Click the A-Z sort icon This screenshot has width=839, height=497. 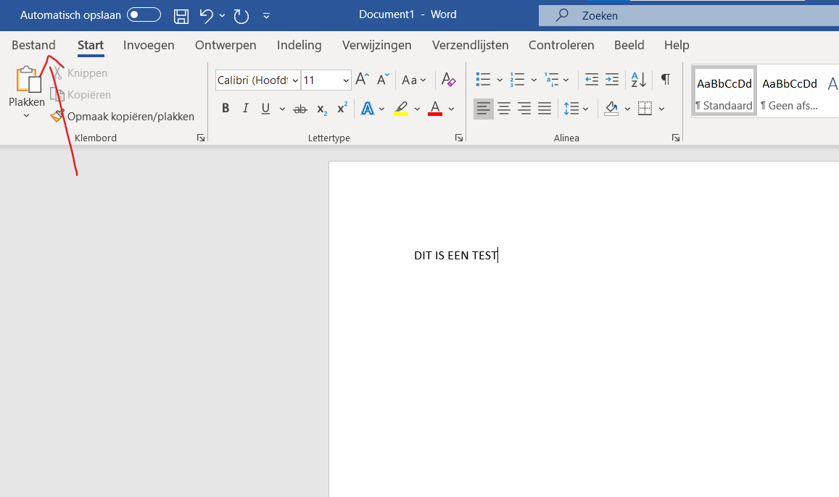[638, 80]
